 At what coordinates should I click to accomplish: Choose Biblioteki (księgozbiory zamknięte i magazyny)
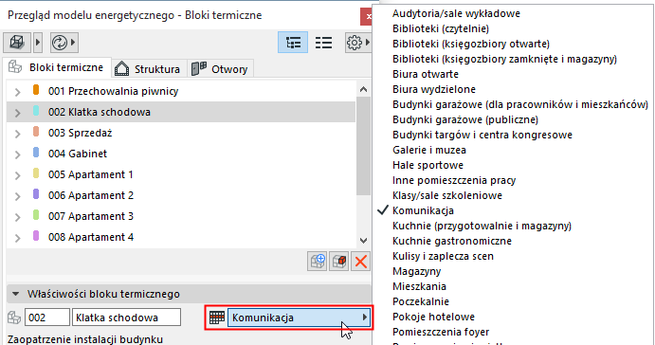[x=504, y=59]
